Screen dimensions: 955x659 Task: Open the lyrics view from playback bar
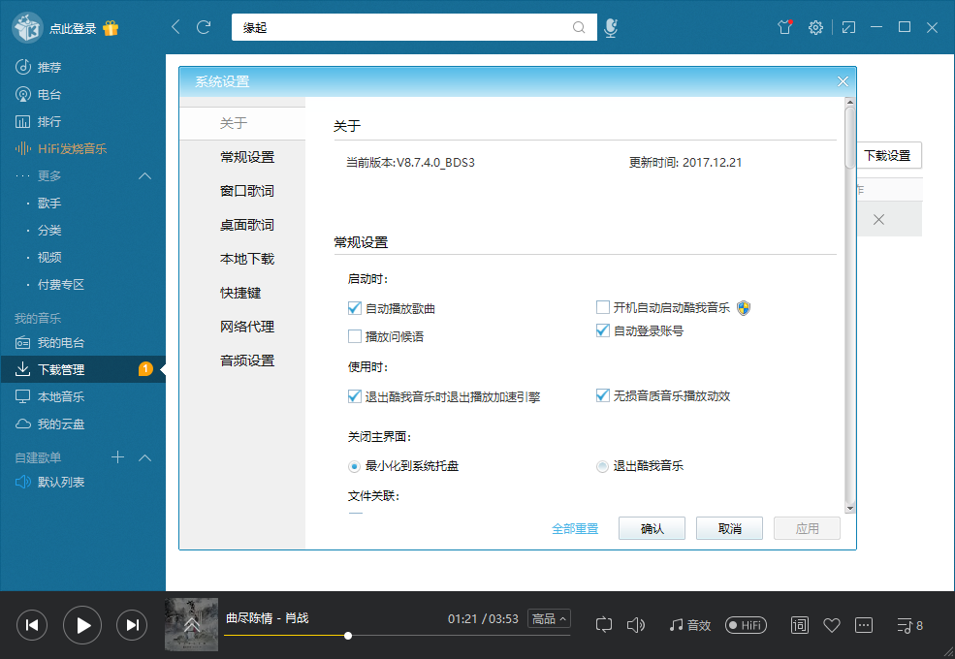pos(799,625)
